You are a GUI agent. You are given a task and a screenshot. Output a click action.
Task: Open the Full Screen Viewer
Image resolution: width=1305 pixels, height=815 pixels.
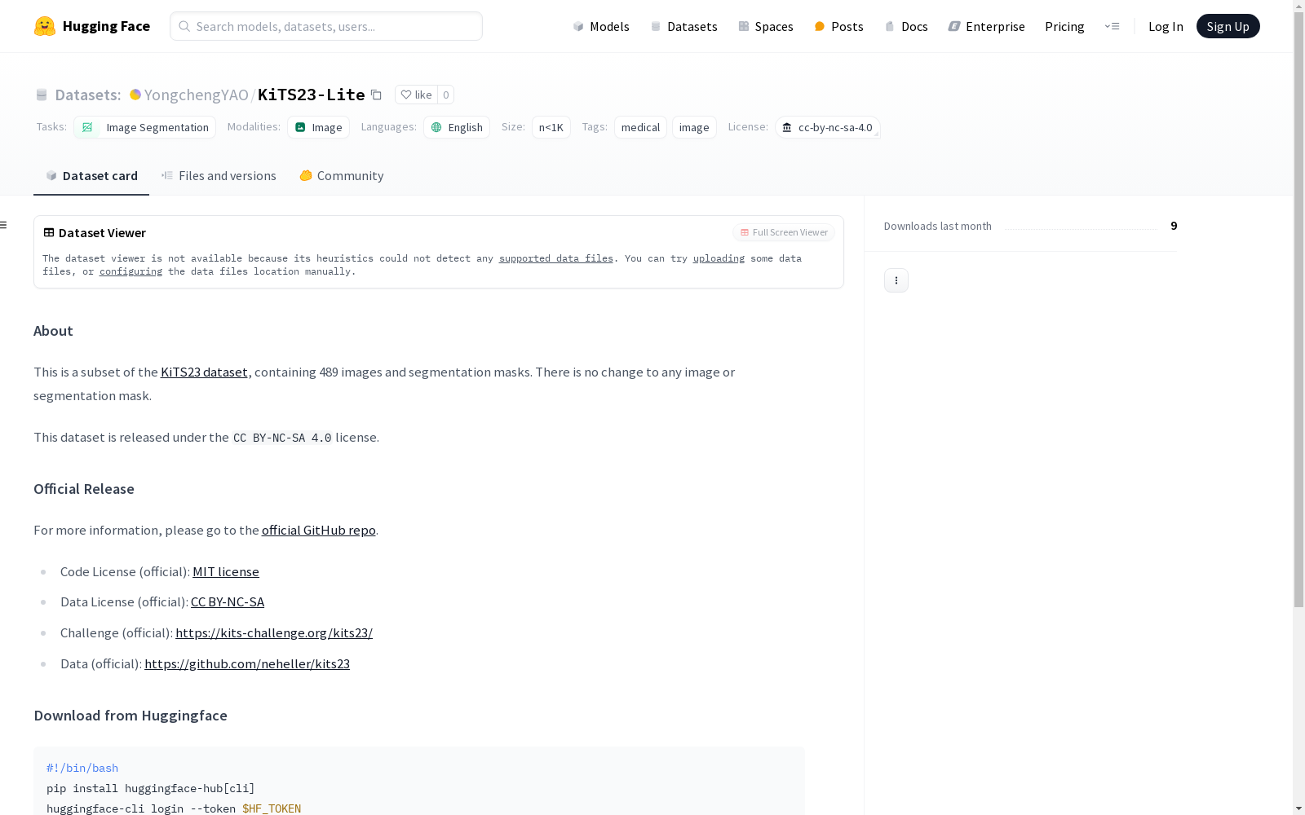click(784, 232)
